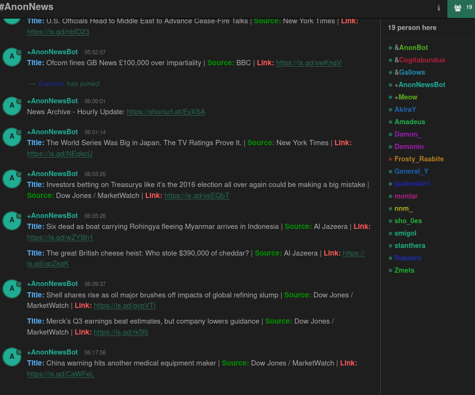Select sho_0es in the user list
This screenshot has height=395, width=475.
click(x=408, y=221)
